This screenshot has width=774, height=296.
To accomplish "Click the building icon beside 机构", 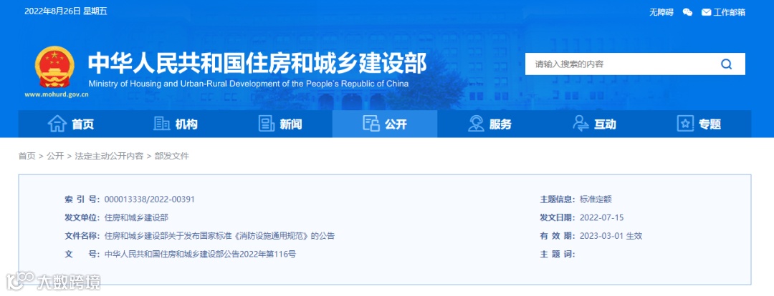I will pyautogui.click(x=161, y=124).
